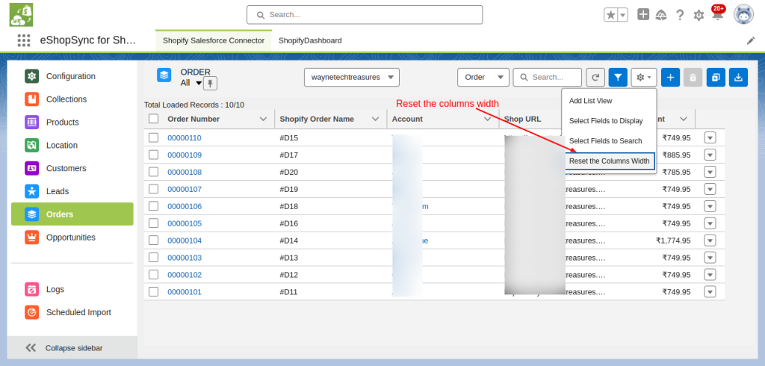Switch to the ShopifyDashboard tab
The image size is (765, 366).
310,40
